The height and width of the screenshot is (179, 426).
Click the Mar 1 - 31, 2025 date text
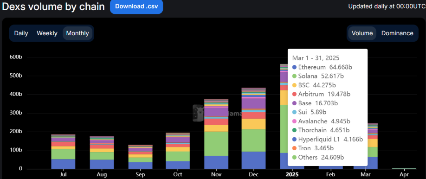coord(316,58)
